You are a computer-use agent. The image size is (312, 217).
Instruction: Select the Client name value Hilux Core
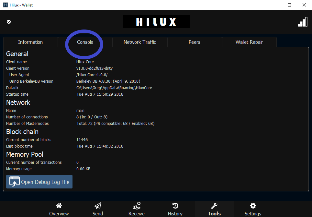(85, 62)
